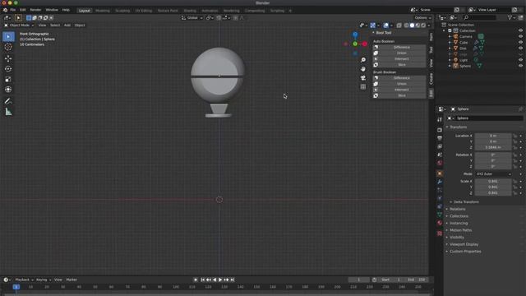Click Brush Boolean Intersect button
The width and height of the screenshot is (526, 296).
[x=399, y=90]
